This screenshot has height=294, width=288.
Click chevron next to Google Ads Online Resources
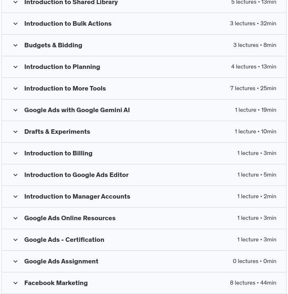[16, 218]
